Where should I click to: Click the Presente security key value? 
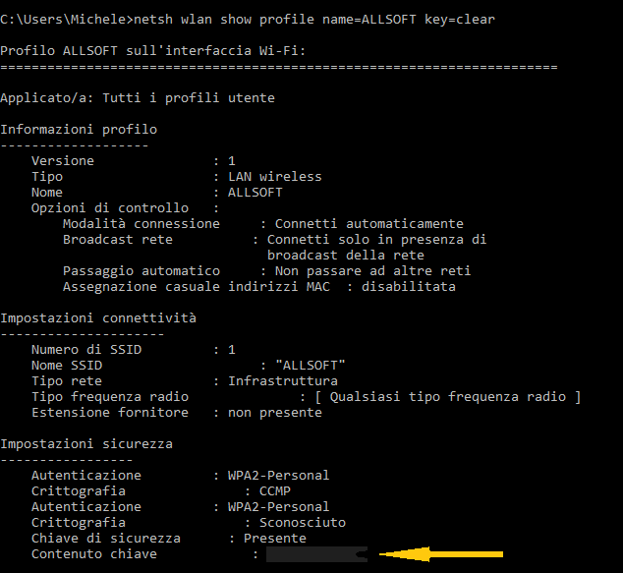click(x=274, y=539)
